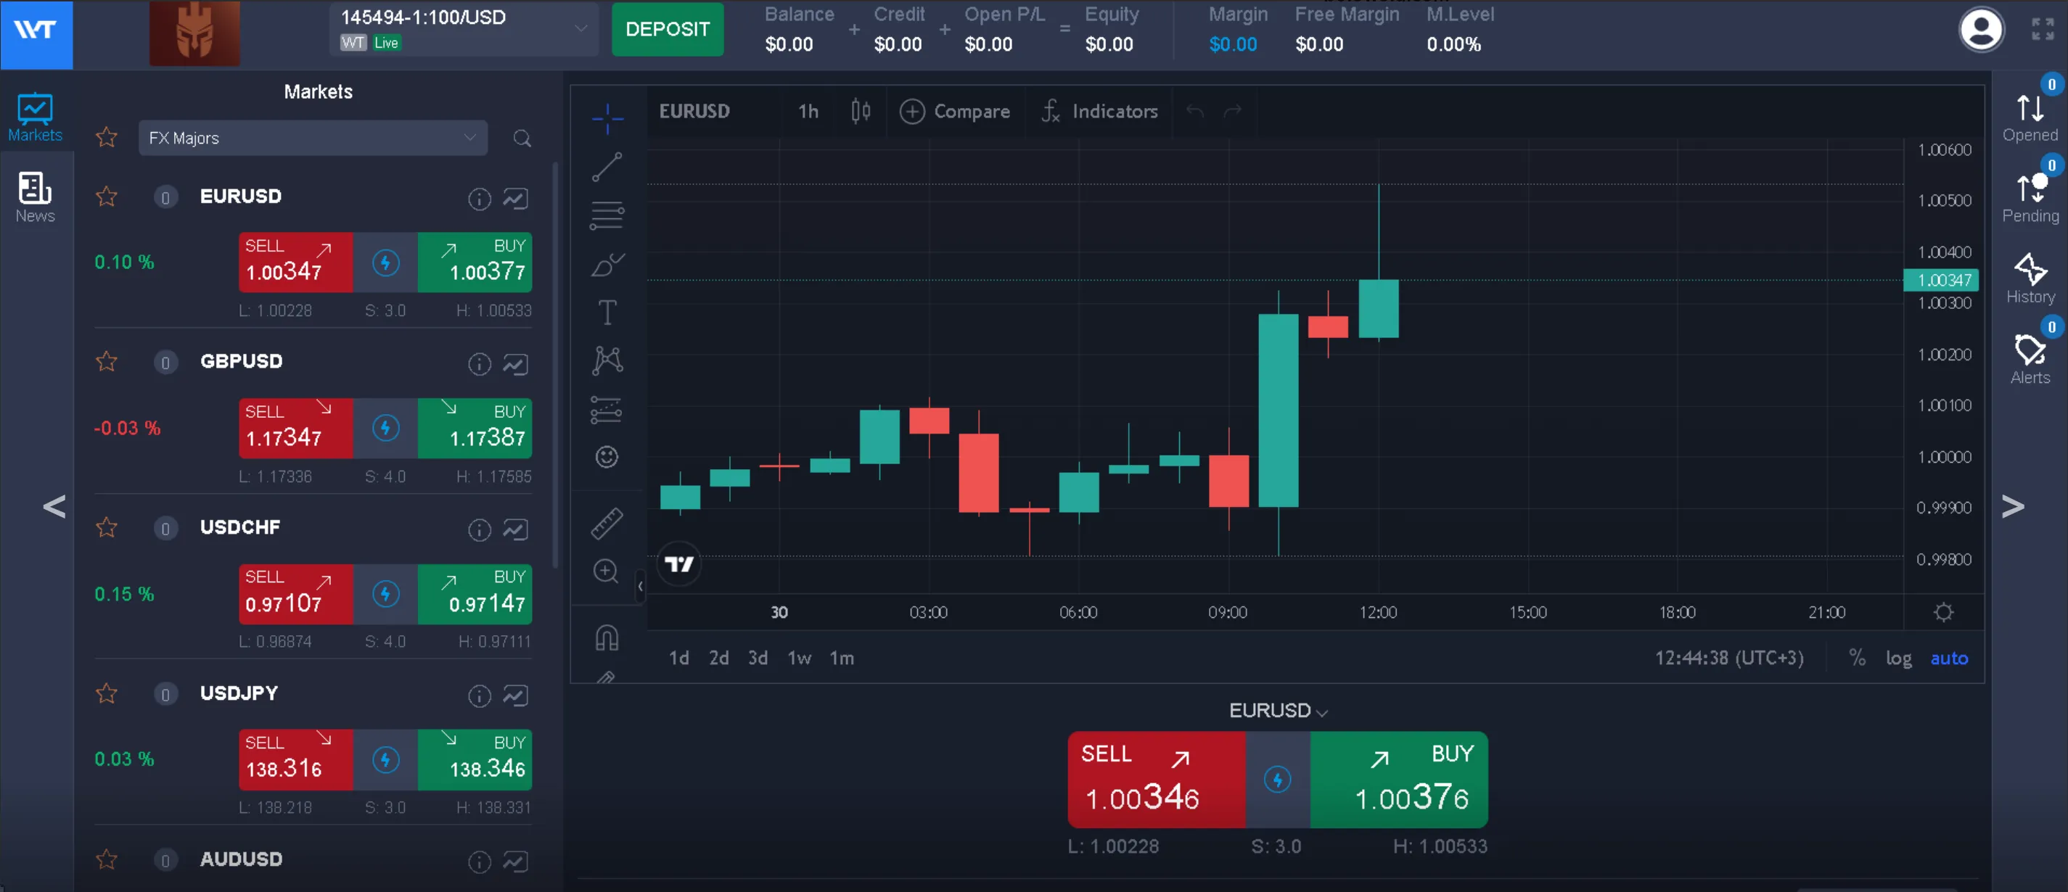2068x892 pixels.
Task: Star USDJPY as a favorite
Action: tap(107, 693)
